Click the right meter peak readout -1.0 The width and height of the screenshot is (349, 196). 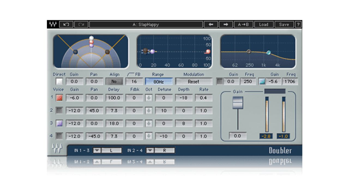pos(283,136)
